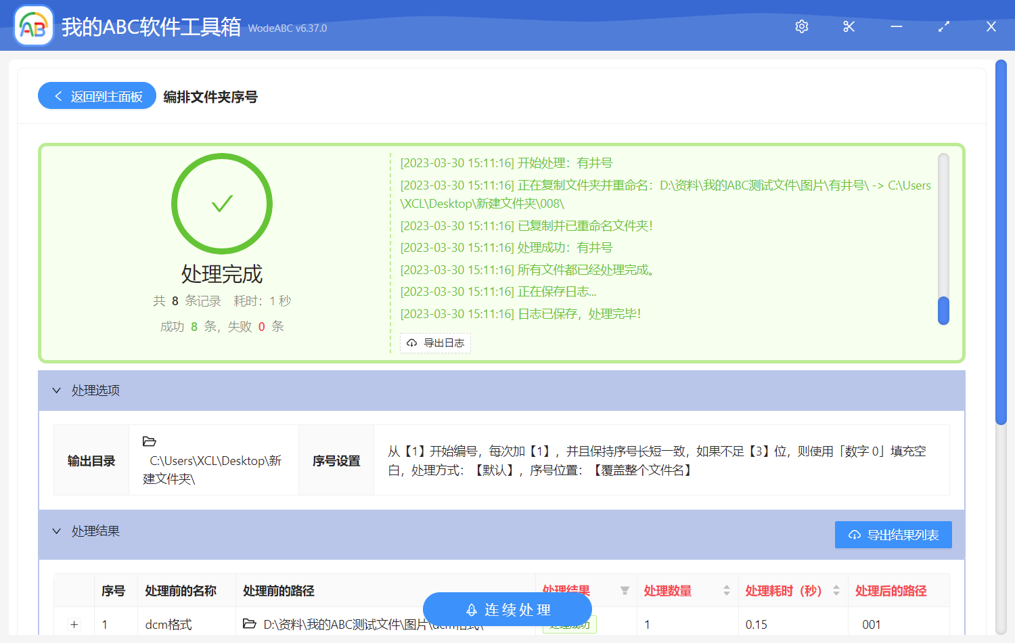Click the folder icon in the dcm格式 row path

tap(249, 624)
